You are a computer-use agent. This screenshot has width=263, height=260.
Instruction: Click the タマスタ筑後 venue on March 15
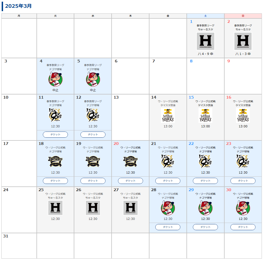point(205,105)
